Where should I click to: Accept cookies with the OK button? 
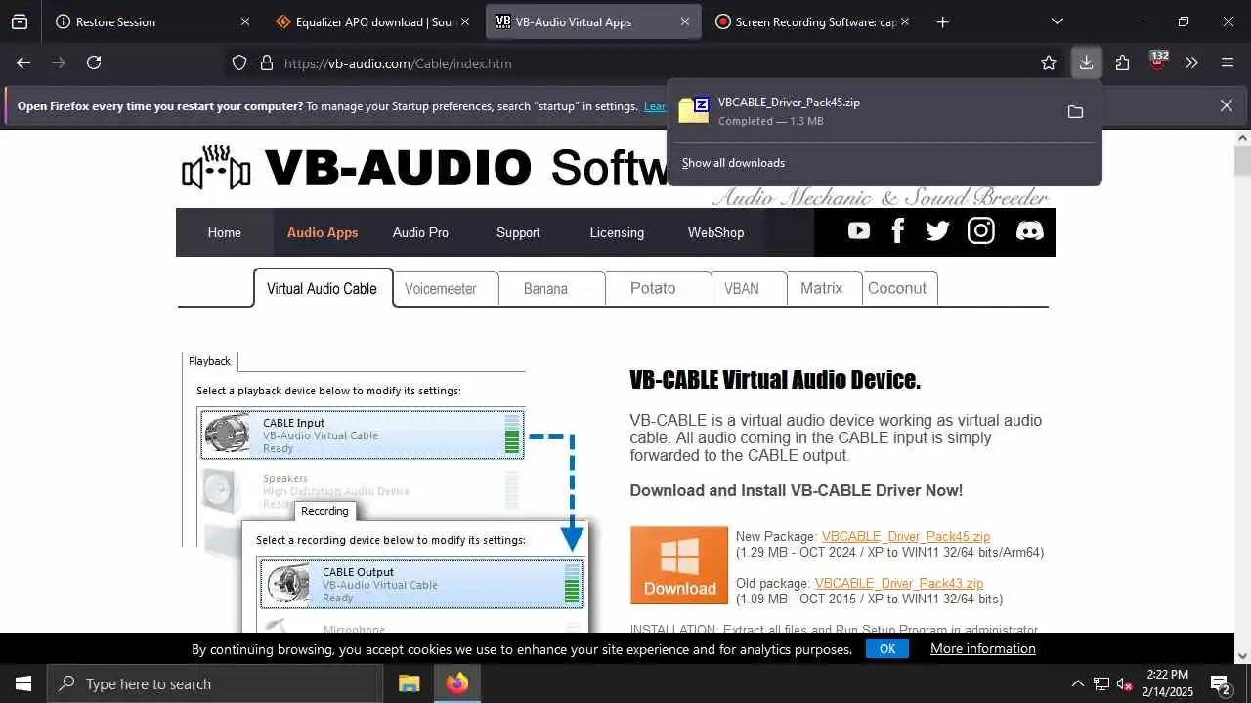[887, 648]
